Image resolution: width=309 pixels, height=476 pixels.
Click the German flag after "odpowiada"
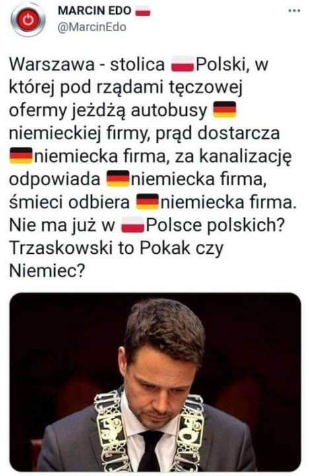[x=118, y=178]
